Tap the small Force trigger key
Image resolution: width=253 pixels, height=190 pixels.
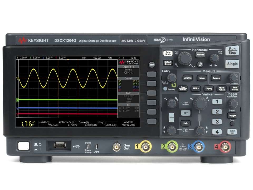(232, 124)
